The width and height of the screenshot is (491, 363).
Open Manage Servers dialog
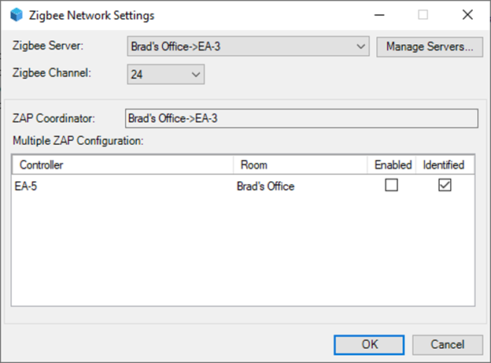[x=430, y=47]
